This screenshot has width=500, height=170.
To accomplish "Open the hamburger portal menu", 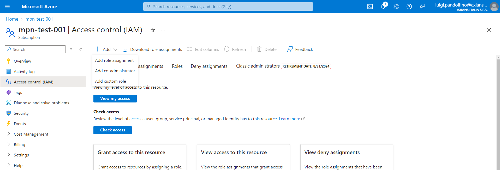I will [x=7, y=7].
